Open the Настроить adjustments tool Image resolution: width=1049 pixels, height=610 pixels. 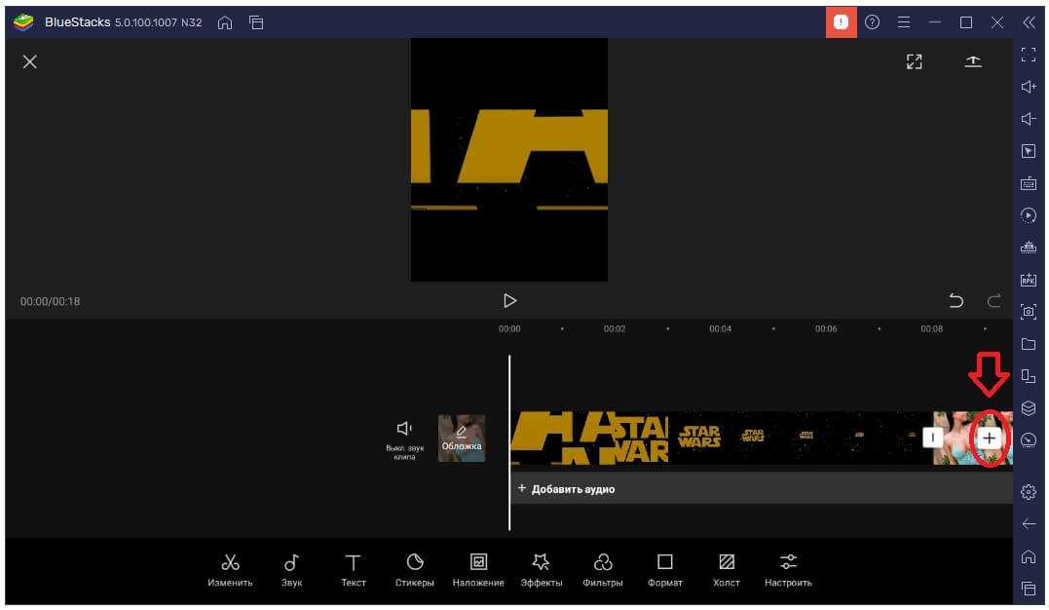(x=788, y=569)
